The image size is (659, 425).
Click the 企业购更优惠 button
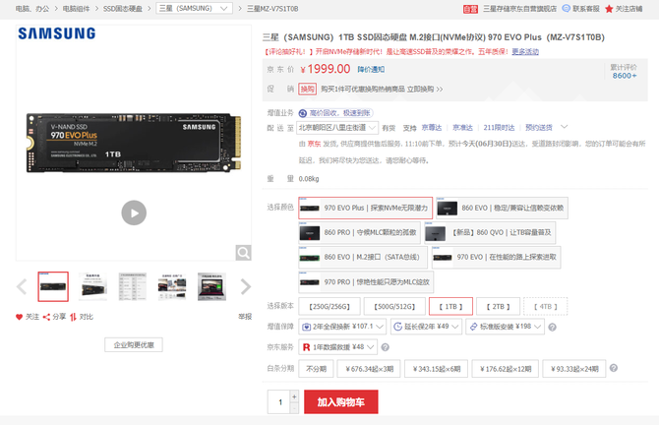coord(133,344)
